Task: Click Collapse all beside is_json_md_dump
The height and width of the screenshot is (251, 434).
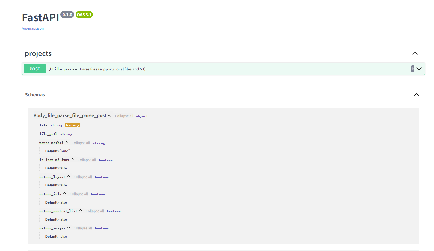Action: coord(87,160)
